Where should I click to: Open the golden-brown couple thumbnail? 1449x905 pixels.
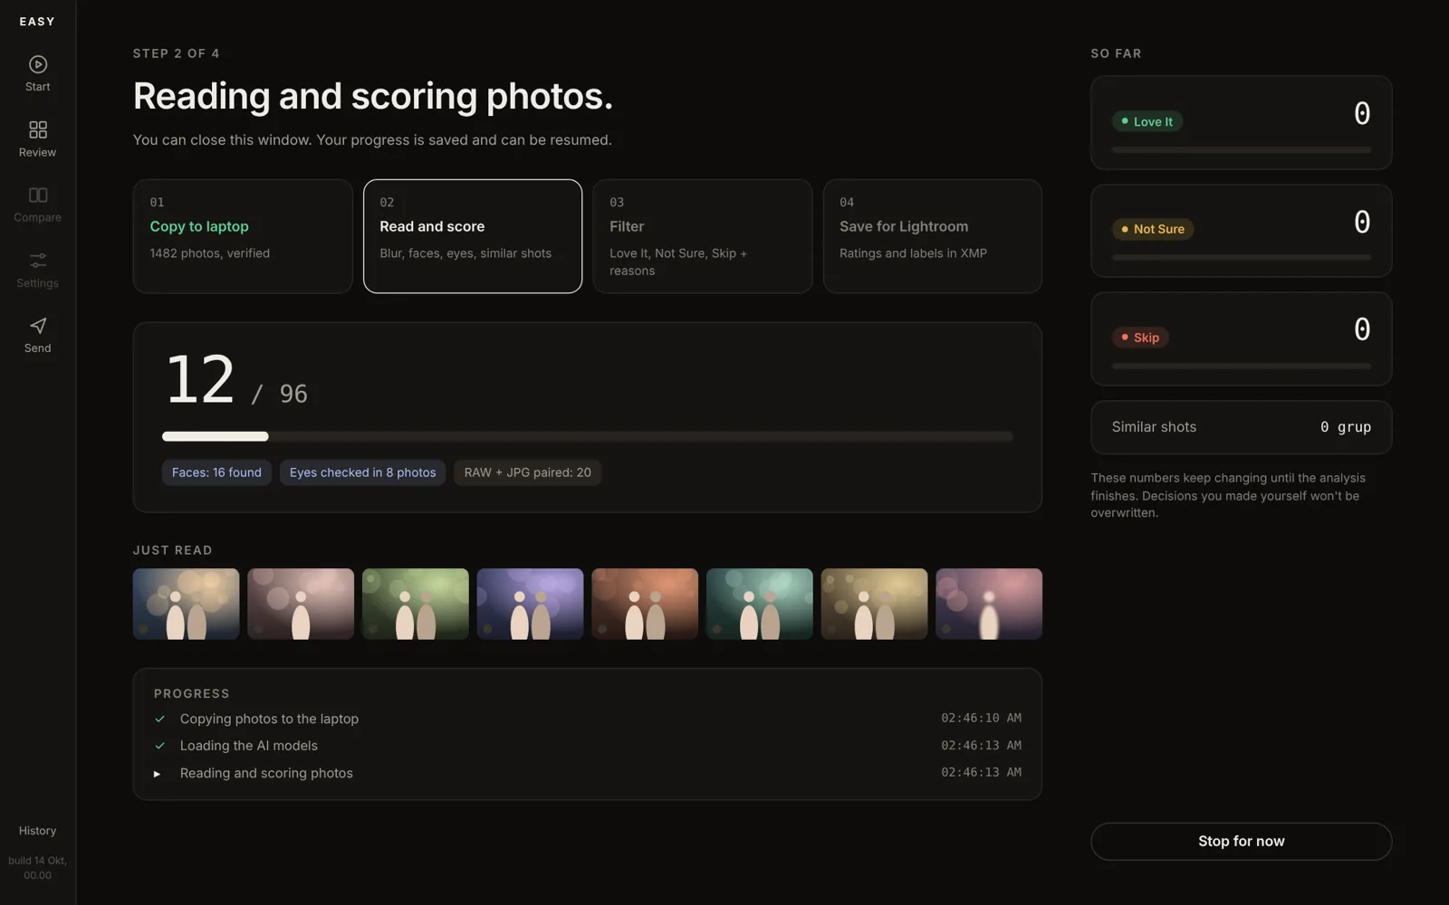point(874,604)
